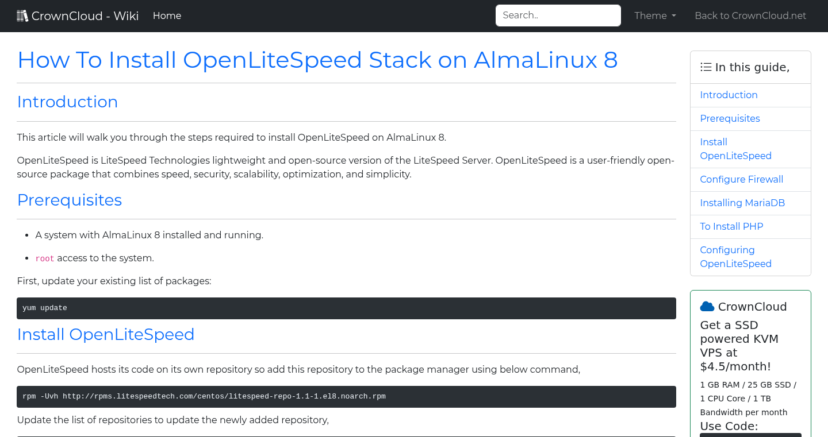This screenshot has width=828, height=437.
Task: Expand the Theme menu caret
Action: point(674,16)
